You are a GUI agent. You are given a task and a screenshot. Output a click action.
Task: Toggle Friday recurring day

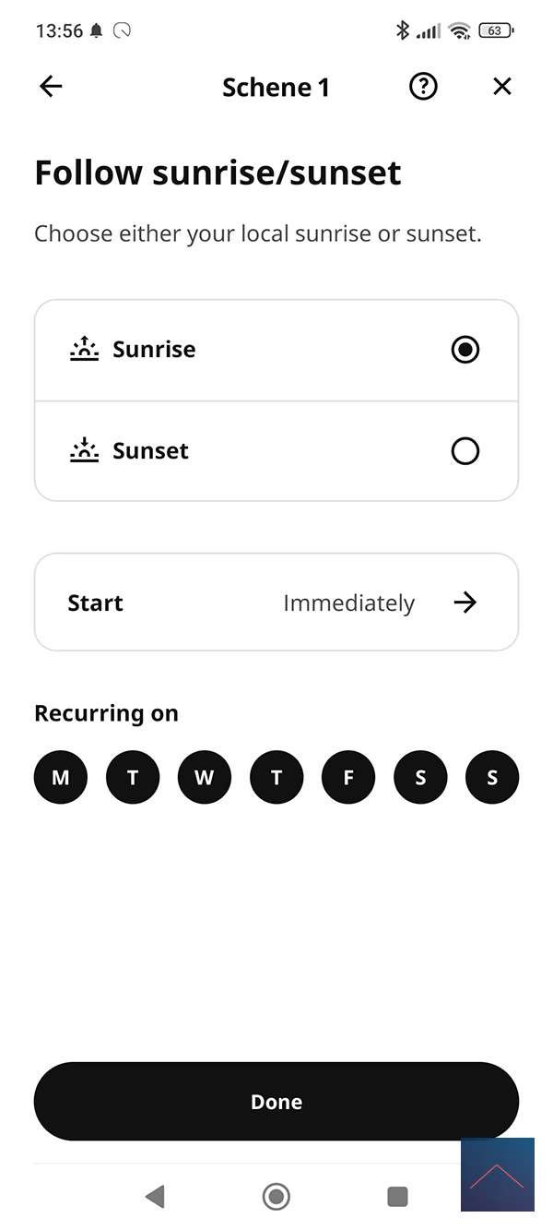(348, 777)
